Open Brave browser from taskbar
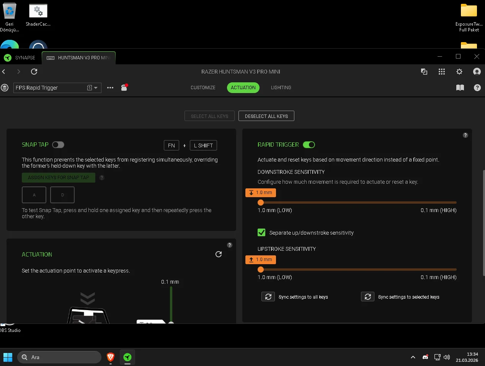 click(111, 357)
